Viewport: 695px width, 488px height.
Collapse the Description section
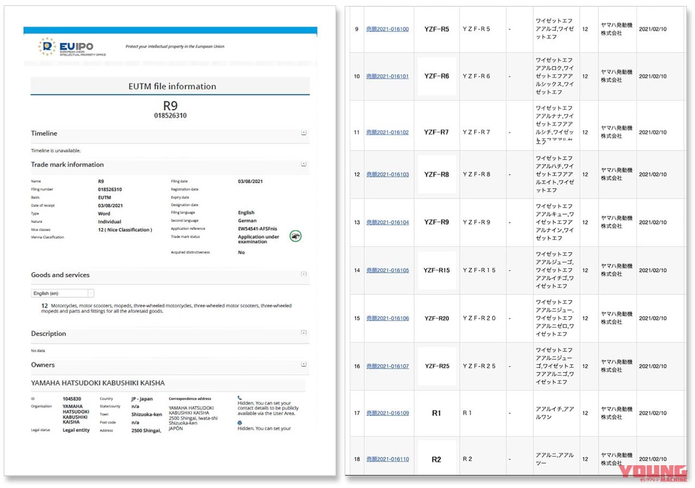click(x=304, y=333)
